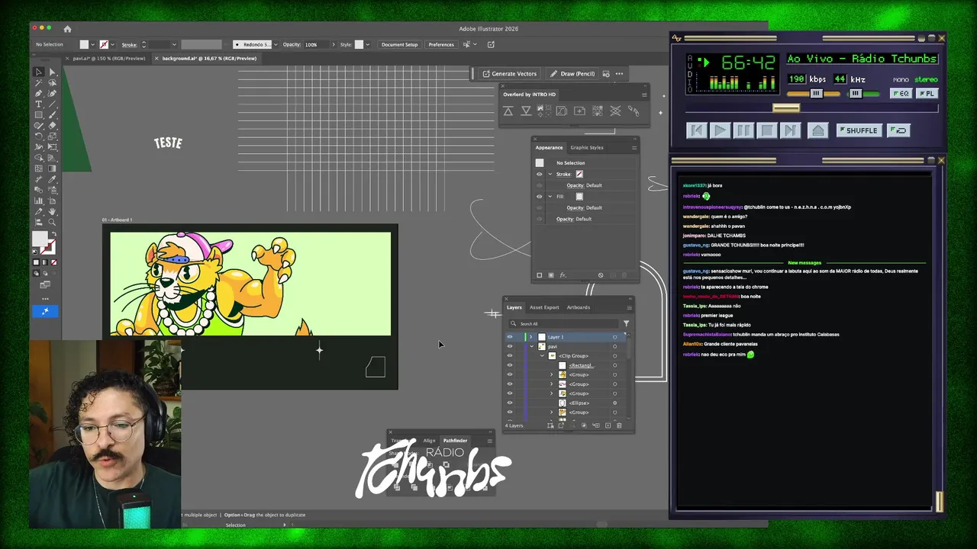Click the Add New Effect fx icon

pyautogui.click(x=563, y=275)
